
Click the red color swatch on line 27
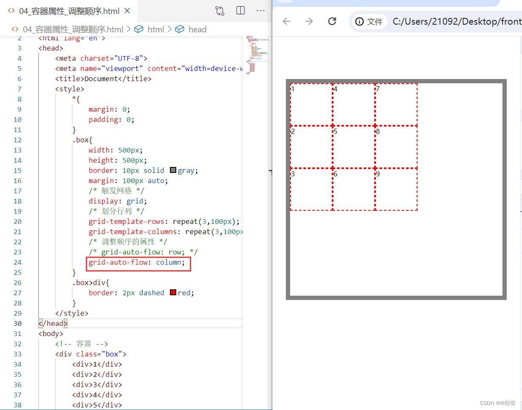(173, 293)
